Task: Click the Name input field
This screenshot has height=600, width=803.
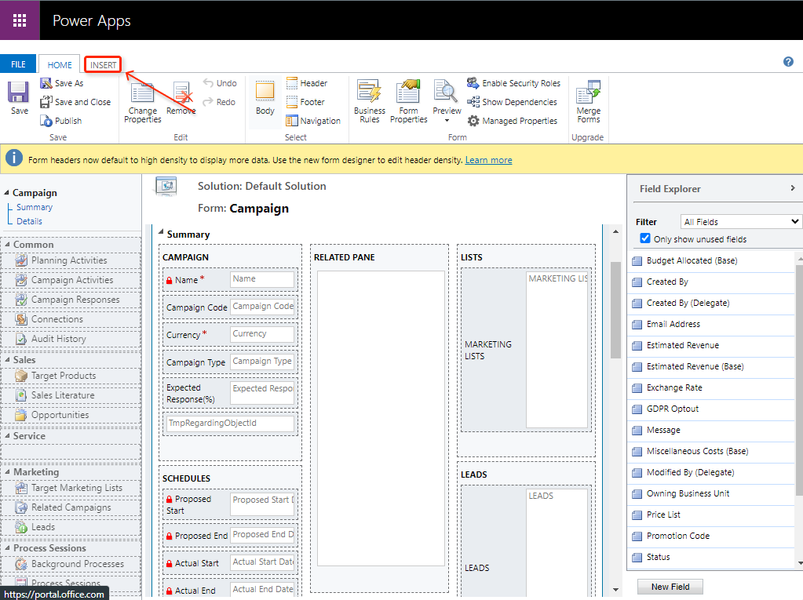Action: [x=262, y=279]
